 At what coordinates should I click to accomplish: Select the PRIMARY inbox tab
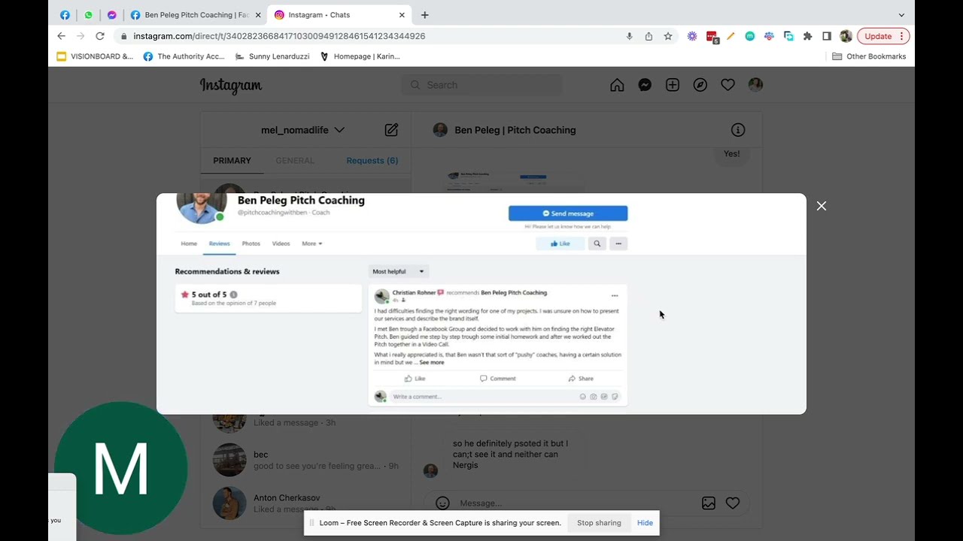click(x=232, y=161)
